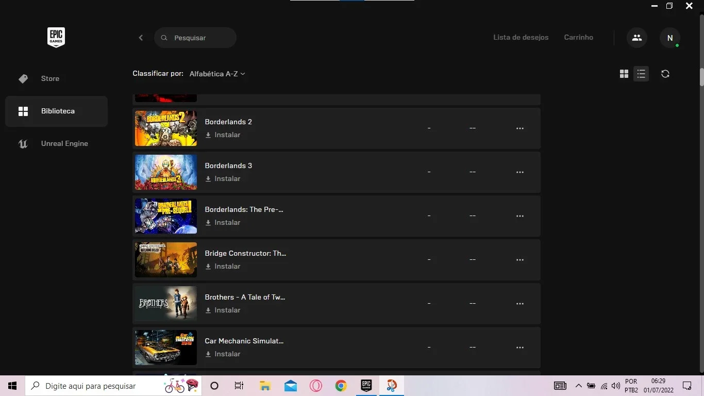Focus the Pesquisar search field
The width and height of the screenshot is (704, 396).
195,38
